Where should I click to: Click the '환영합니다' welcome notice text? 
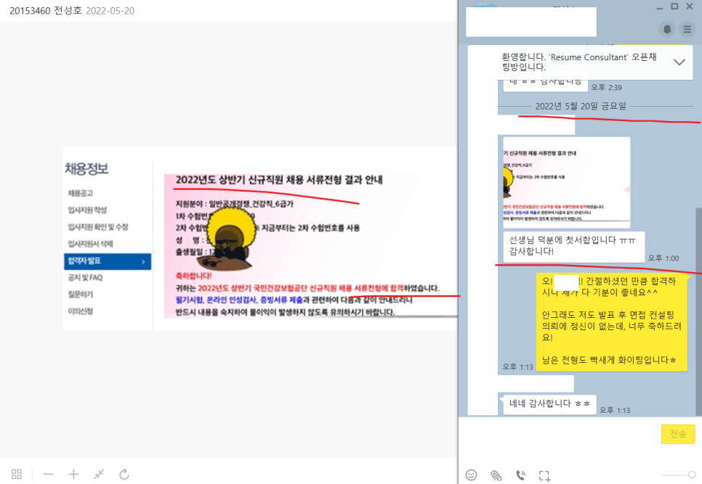(x=579, y=62)
